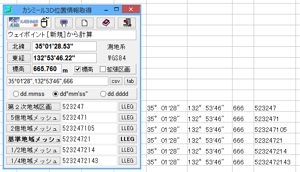Click the mesh code value 523247 in dialog
This screenshot has height=172, width=300.
click(x=89, y=107)
